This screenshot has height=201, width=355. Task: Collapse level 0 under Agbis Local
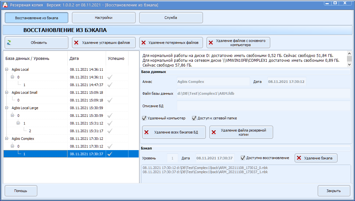[x=12, y=77]
